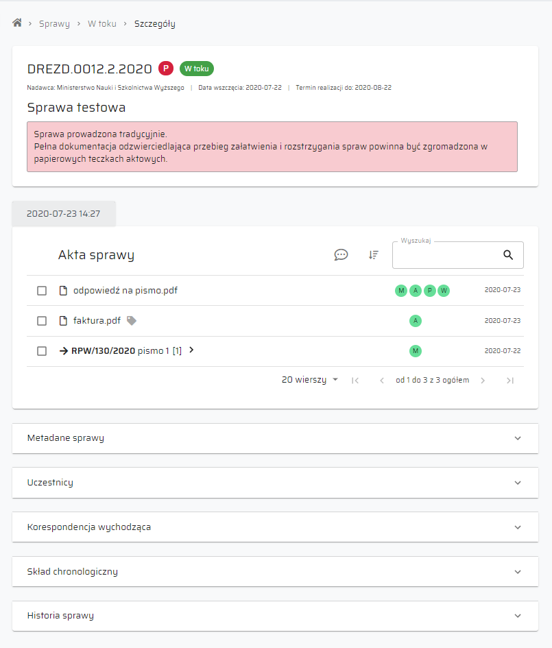Click the red P badge by case number
Image resolution: width=552 pixels, height=648 pixels.
tap(165, 69)
